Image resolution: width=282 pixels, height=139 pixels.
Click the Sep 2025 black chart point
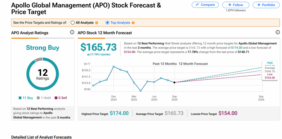pos(174,82)
